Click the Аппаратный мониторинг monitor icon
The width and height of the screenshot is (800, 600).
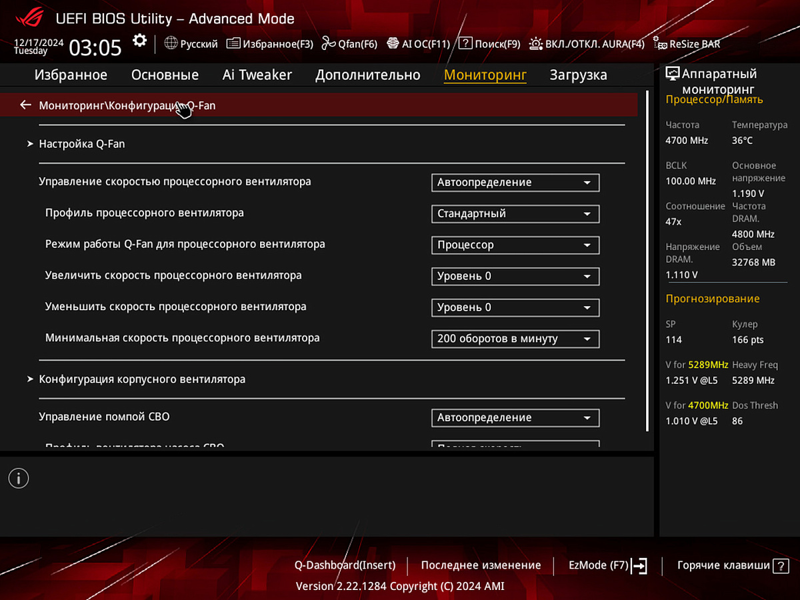[673, 74]
